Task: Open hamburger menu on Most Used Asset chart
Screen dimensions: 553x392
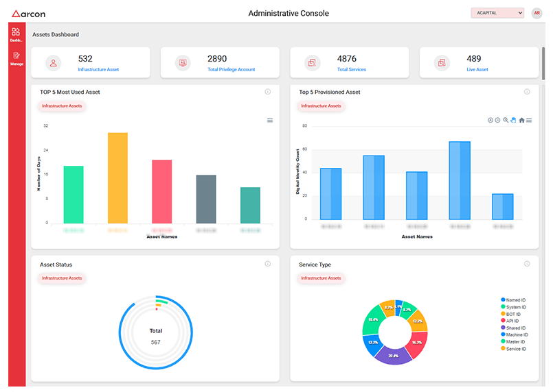Action: 270,120
